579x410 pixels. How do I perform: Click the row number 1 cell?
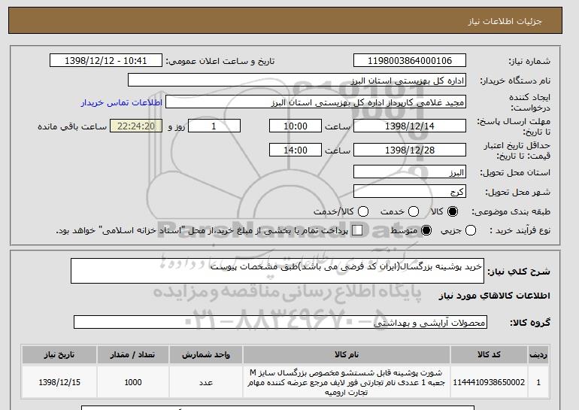pos(538,382)
